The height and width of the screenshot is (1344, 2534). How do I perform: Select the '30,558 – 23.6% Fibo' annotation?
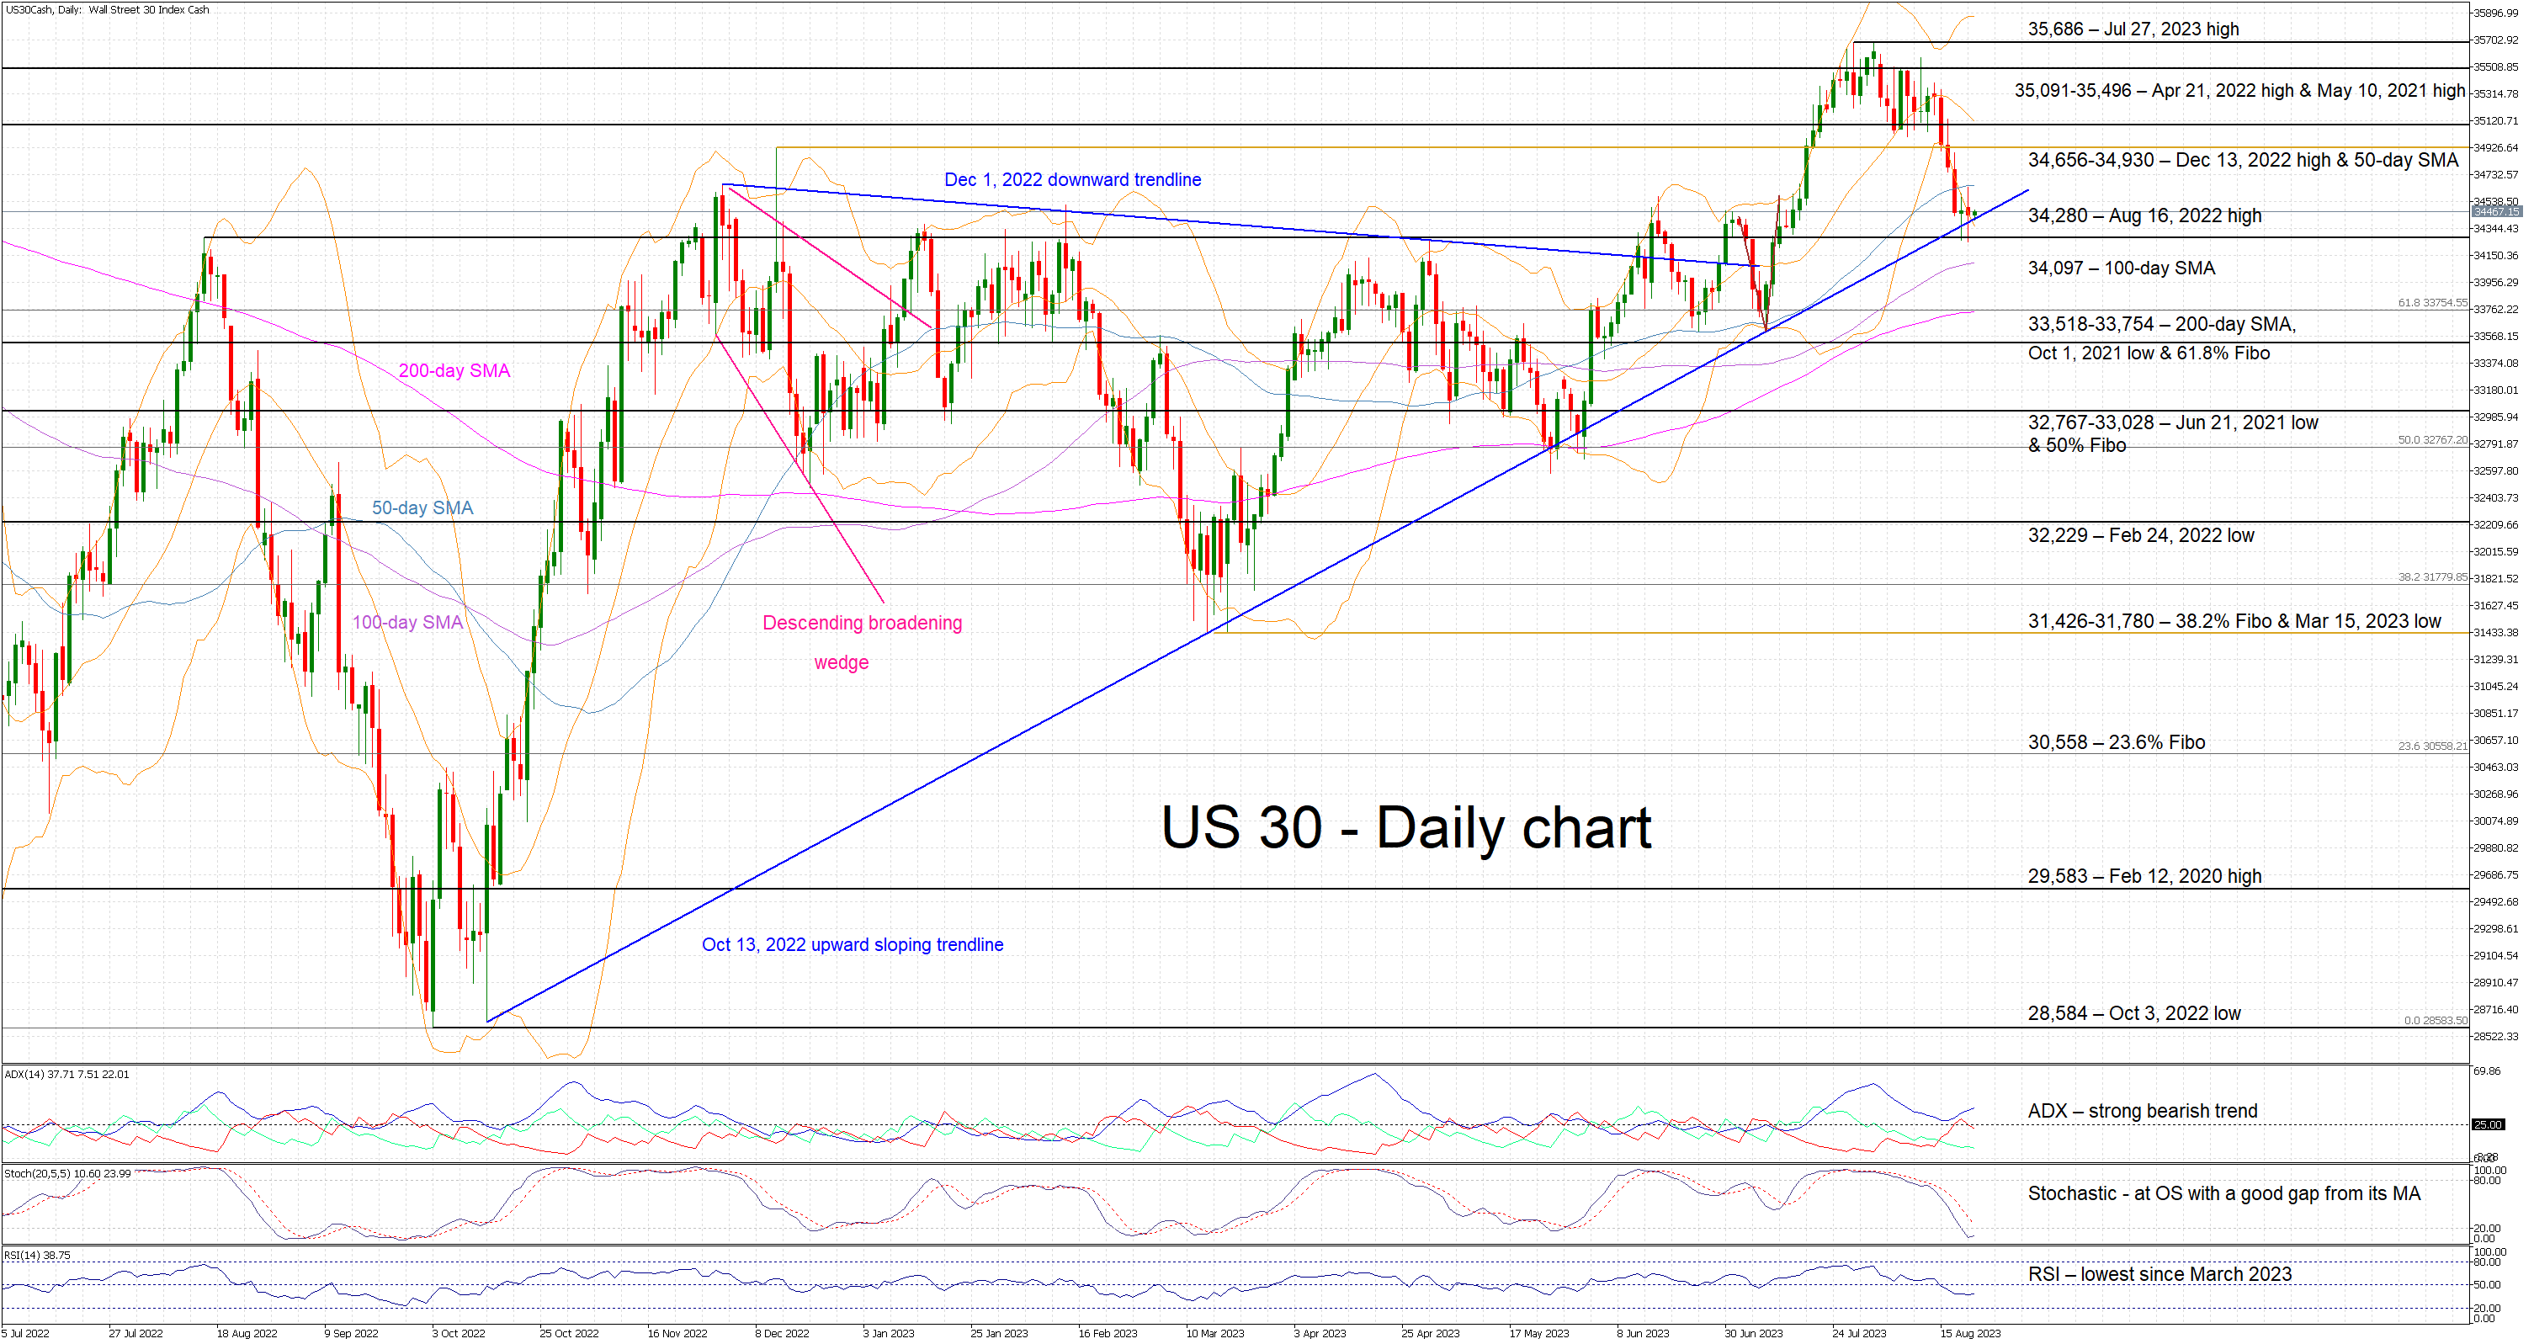click(x=2116, y=742)
